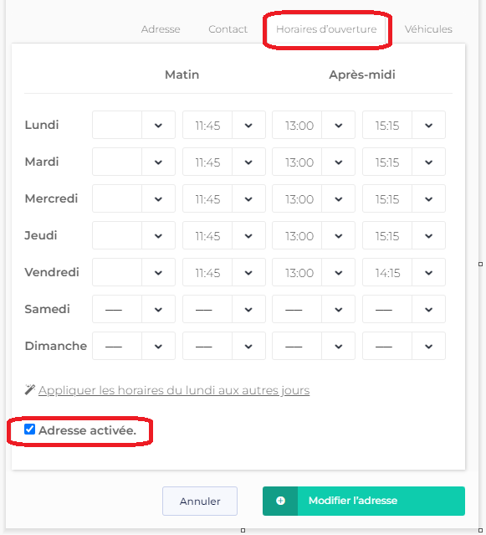The height and width of the screenshot is (535, 486).
Task: Click the magic wand icon near Appliquer
Action: [x=30, y=389]
